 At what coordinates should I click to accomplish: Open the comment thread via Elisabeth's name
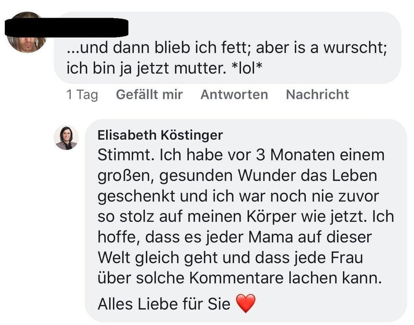(161, 135)
